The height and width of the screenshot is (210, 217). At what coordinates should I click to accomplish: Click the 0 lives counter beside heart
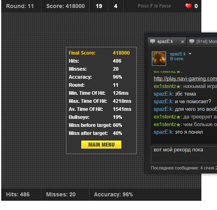(196, 6)
